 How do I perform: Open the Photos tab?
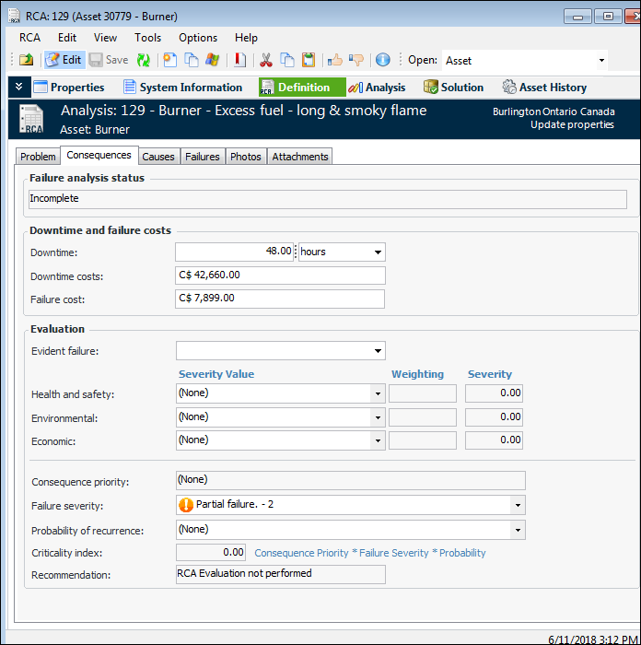(246, 157)
